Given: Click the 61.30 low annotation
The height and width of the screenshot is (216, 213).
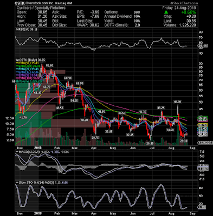Looking at the screenshot, I should (37, 92).
